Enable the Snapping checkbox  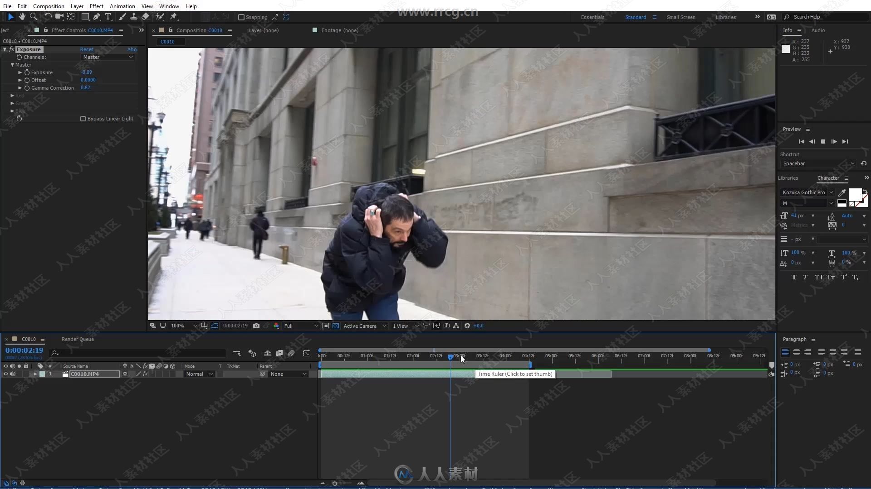[x=241, y=17]
